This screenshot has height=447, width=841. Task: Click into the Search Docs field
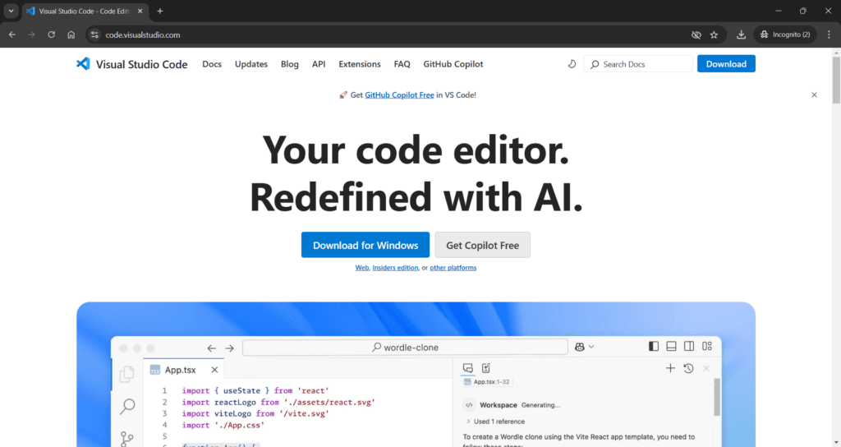tap(637, 64)
